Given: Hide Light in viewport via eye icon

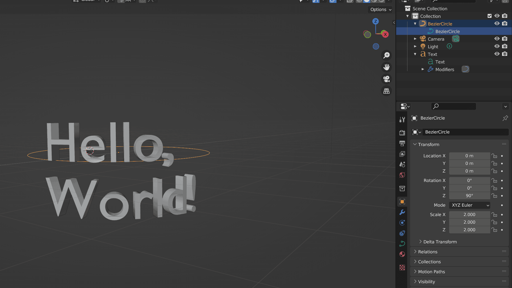Looking at the screenshot, I should (x=497, y=46).
